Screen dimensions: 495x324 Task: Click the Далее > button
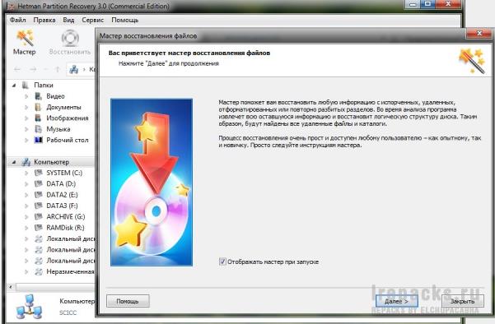click(x=396, y=301)
